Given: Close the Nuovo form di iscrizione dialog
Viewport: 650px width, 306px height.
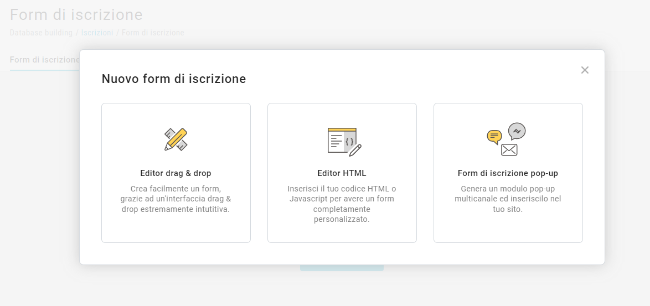Looking at the screenshot, I should 585,70.
